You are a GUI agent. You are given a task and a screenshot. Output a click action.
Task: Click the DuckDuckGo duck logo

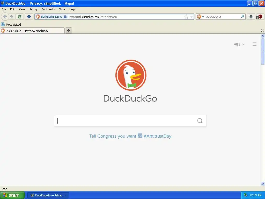coord(131,75)
